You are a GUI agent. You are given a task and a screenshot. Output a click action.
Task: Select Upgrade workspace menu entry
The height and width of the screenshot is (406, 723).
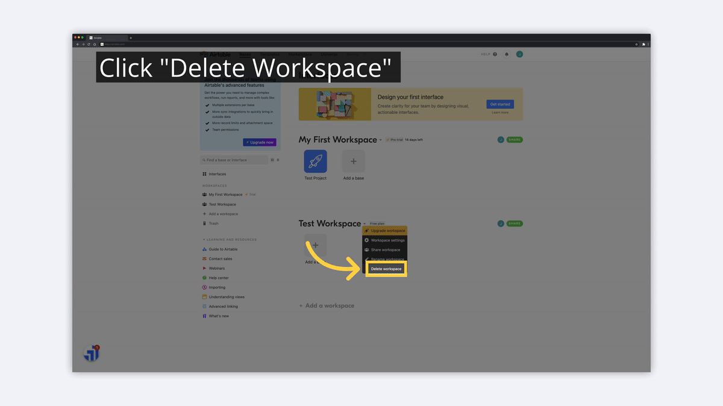pos(384,231)
